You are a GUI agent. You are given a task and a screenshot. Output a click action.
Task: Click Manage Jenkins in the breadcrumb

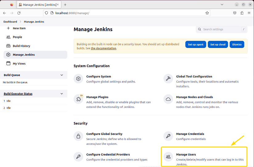pos(34,22)
